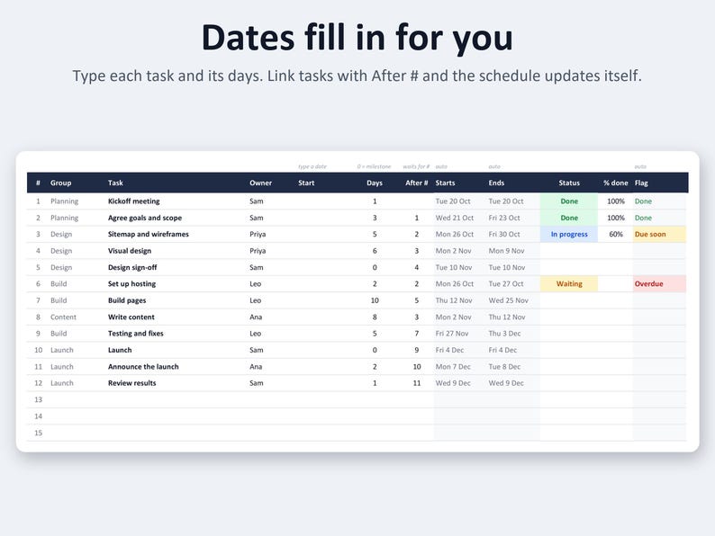The image size is (715, 536).
Task: Click the % done column header
Action: click(616, 183)
